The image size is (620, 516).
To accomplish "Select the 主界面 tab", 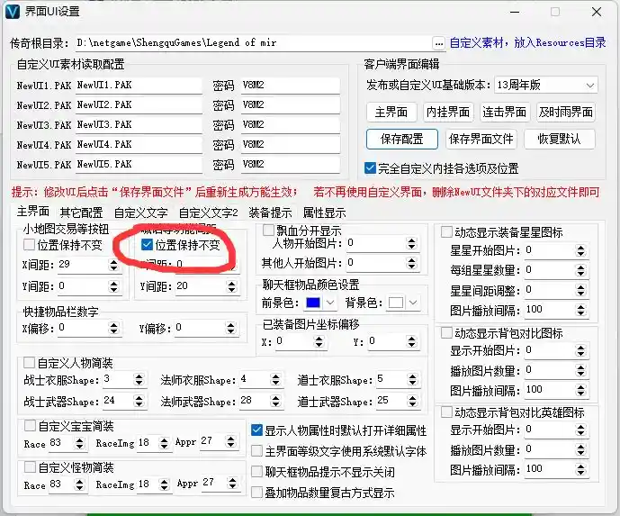I will pyautogui.click(x=33, y=212).
